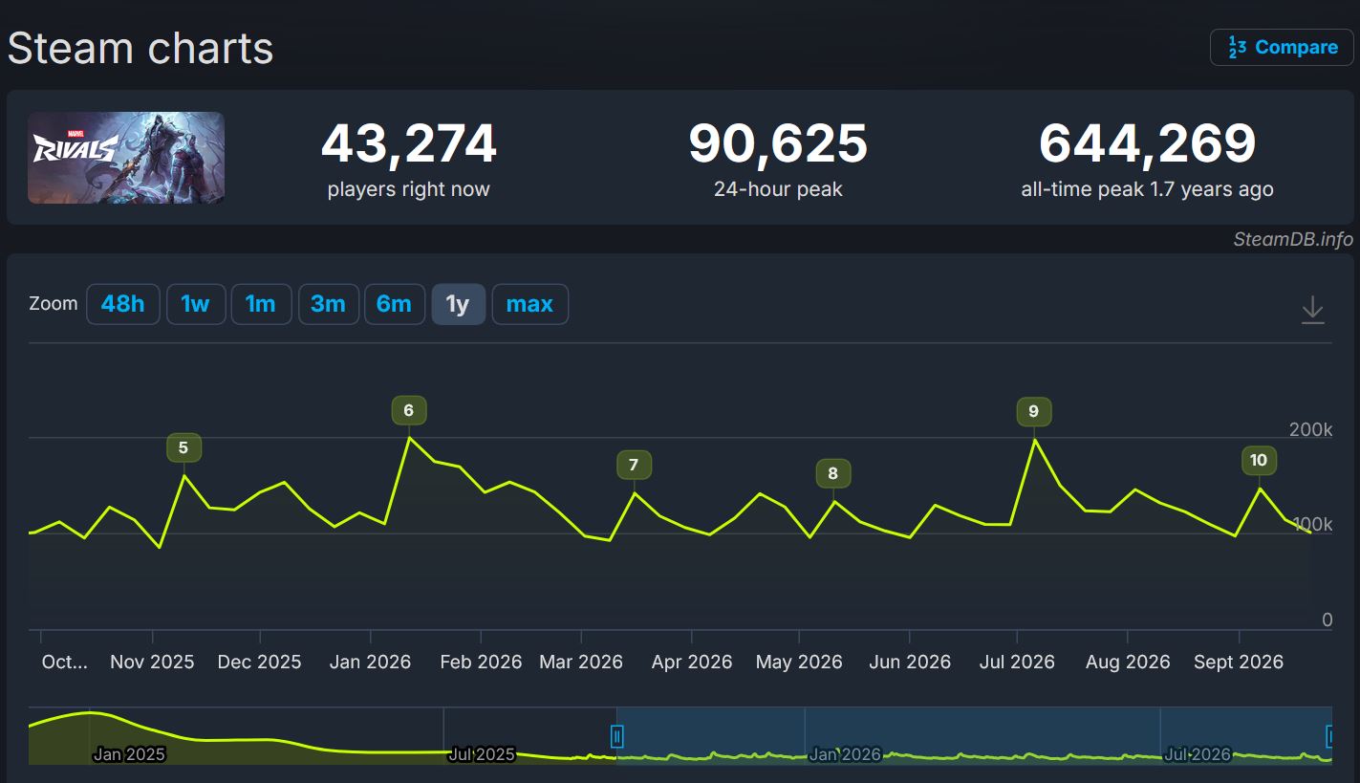Select the 48h zoom range
The image size is (1360, 783).
[x=123, y=304]
